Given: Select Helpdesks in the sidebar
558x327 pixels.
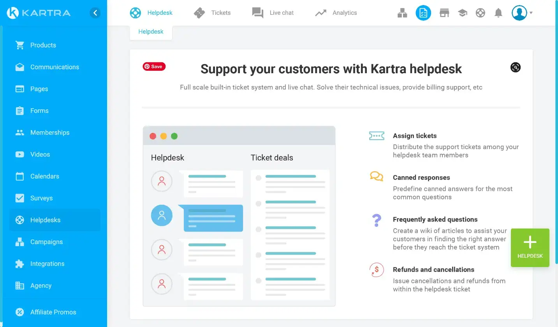Looking at the screenshot, I should [55, 220].
